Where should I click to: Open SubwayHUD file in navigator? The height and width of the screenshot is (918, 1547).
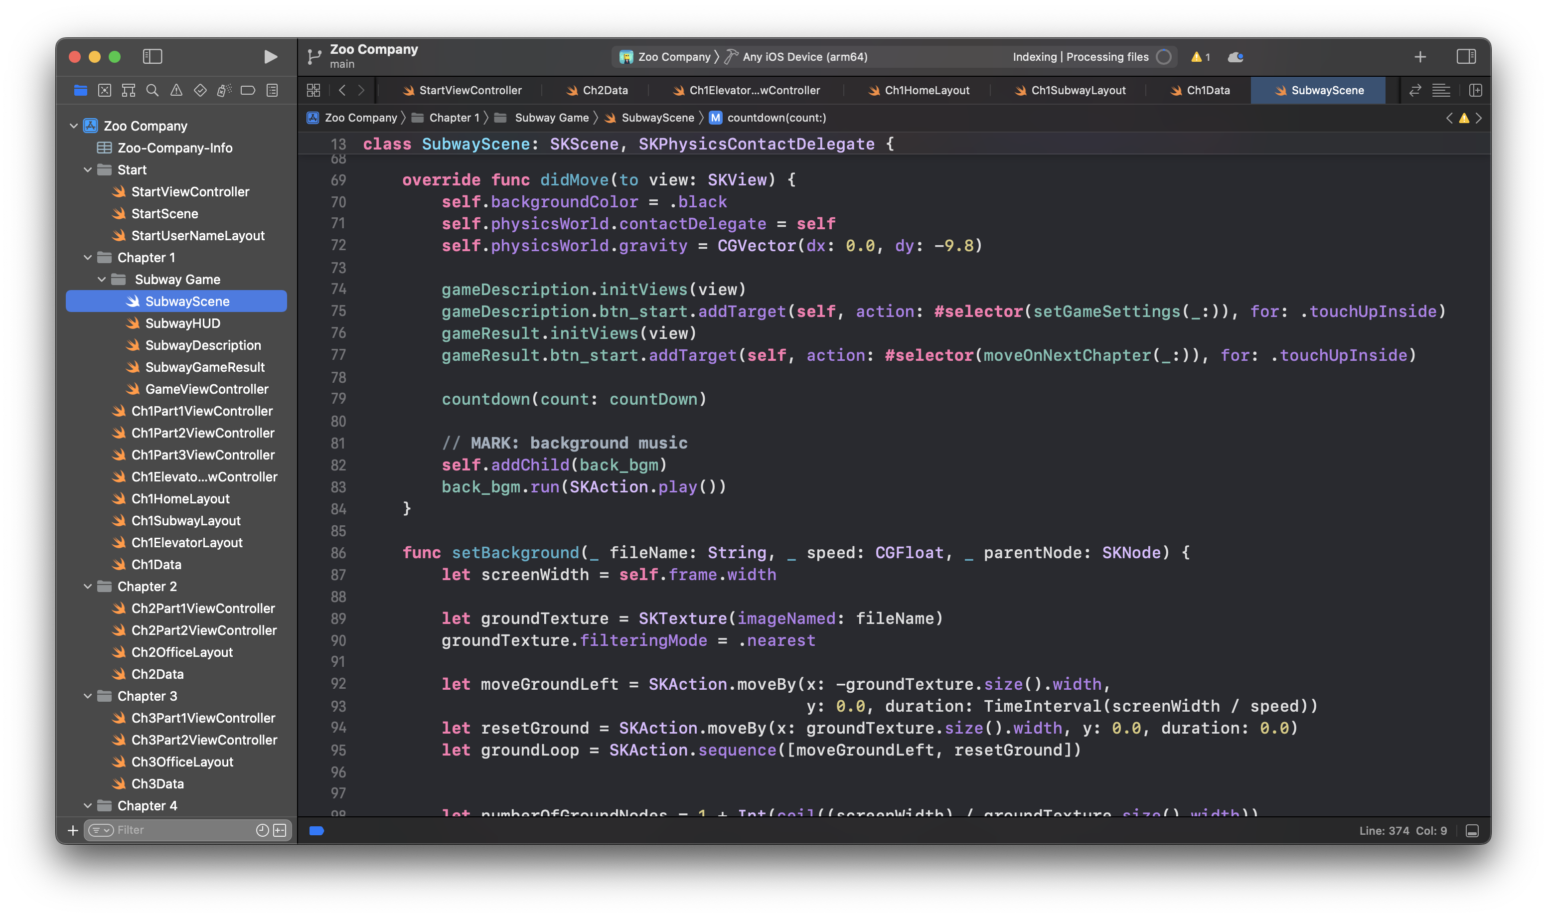182,323
